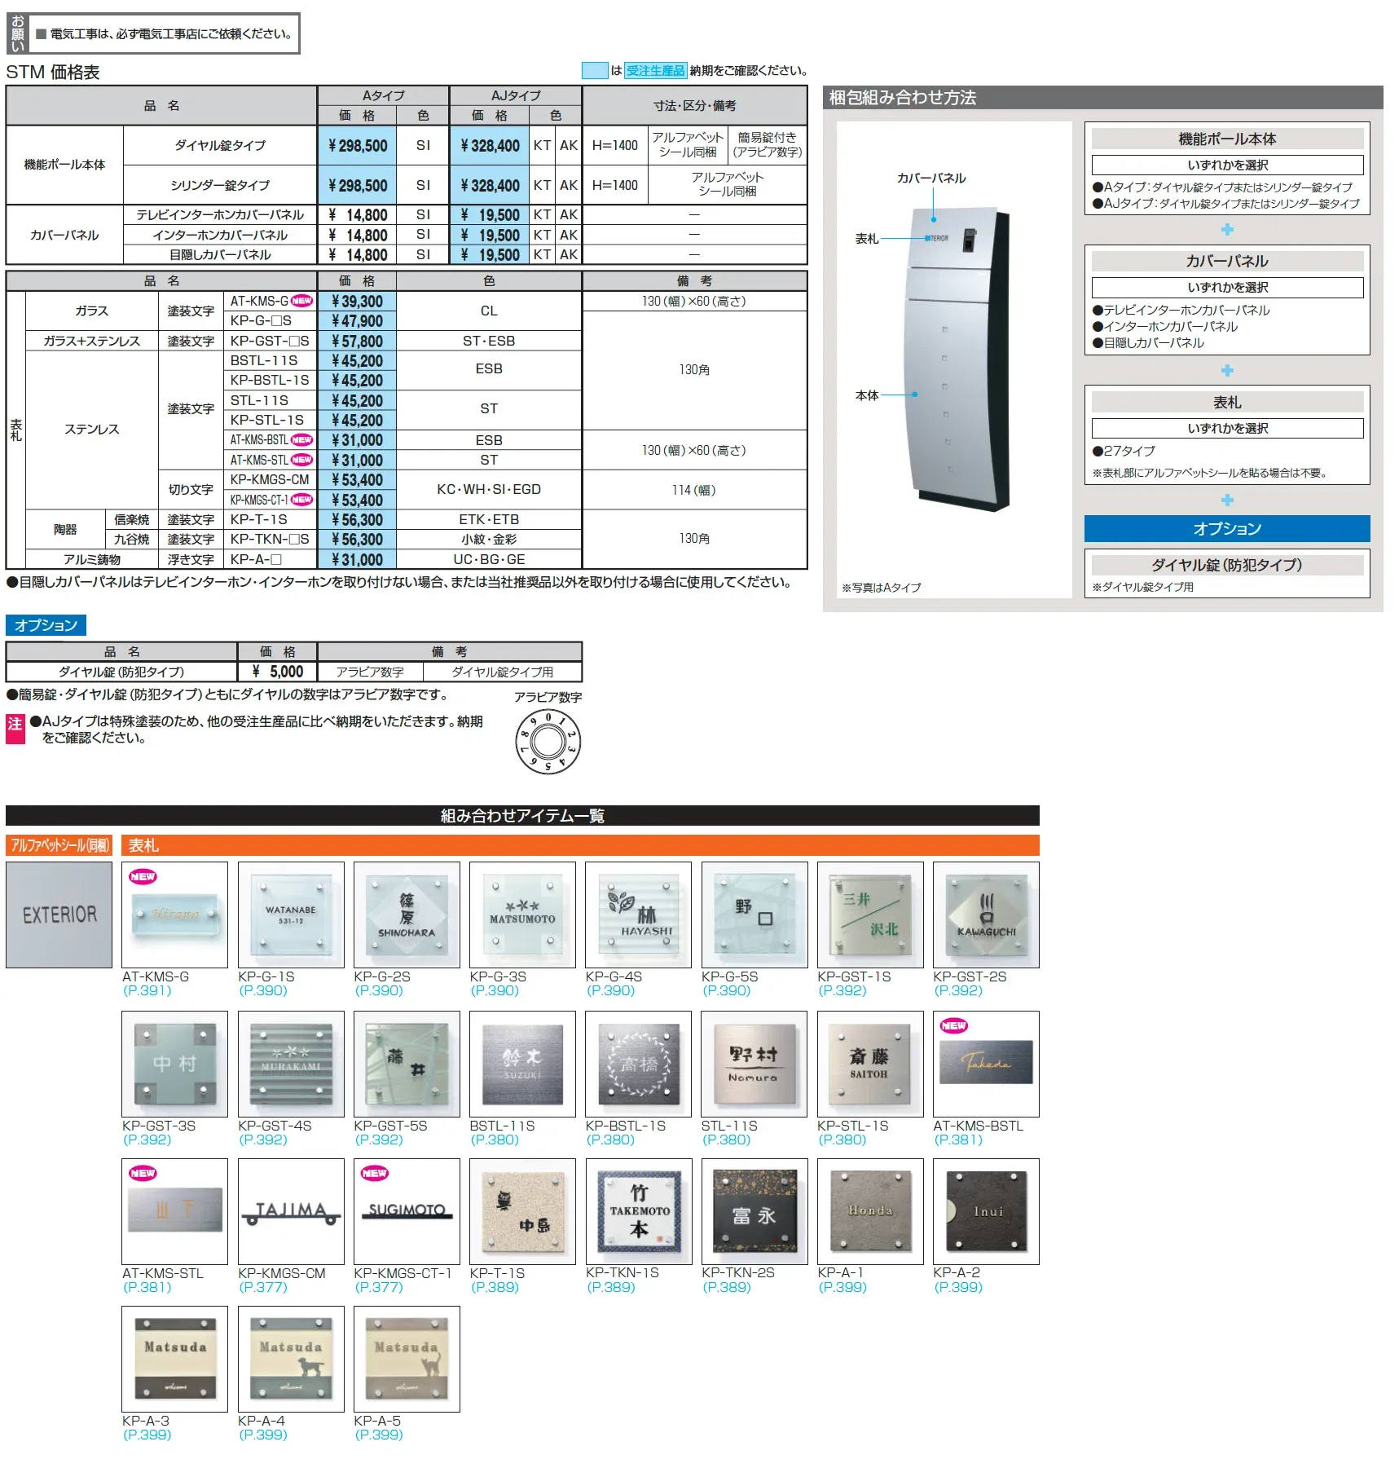Viewport: 1399px width, 1468px height.
Task: Open the (P.399) link under KP-A-5
Action: click(379, 1435)
